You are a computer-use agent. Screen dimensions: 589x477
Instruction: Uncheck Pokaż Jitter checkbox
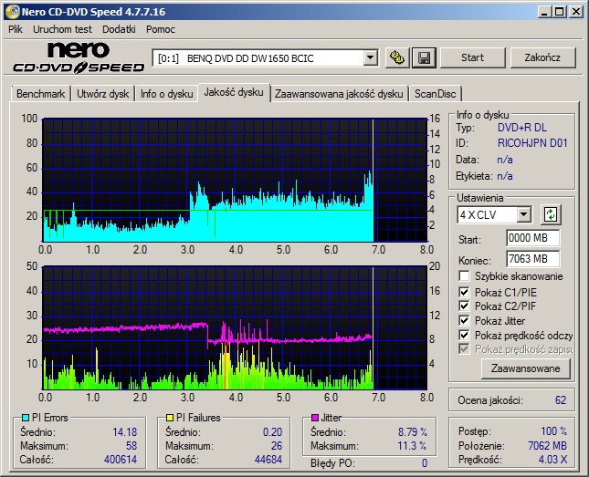[x=464, y=320]
